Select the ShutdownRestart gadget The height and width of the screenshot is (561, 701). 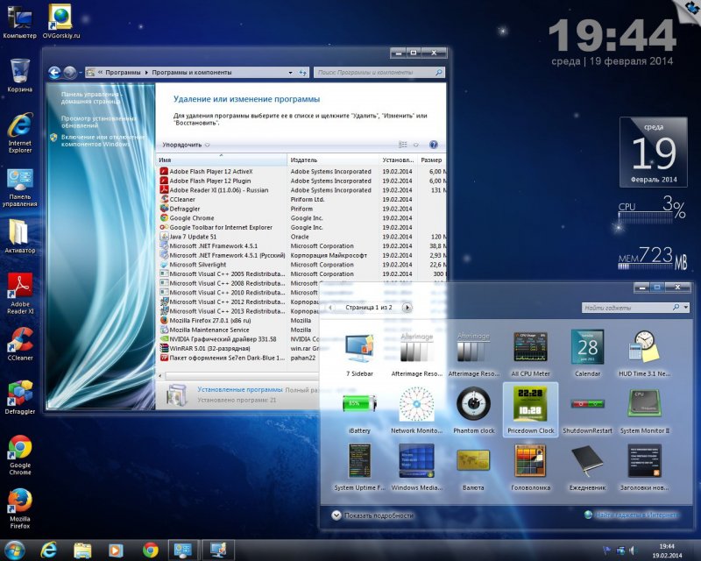tap(587, 411)
